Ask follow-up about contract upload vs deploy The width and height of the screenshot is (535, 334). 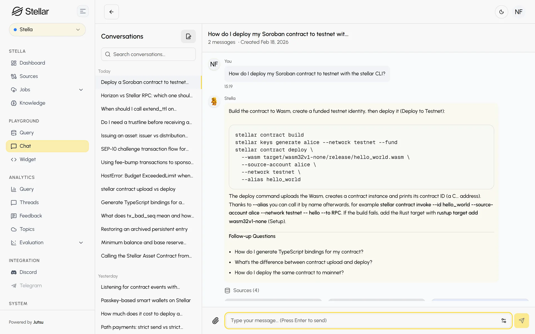303,262
